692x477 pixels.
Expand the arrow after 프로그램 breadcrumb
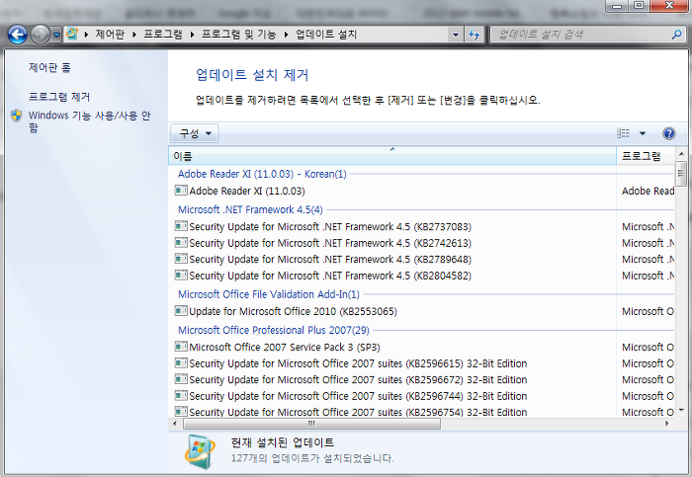click(192, 35)
